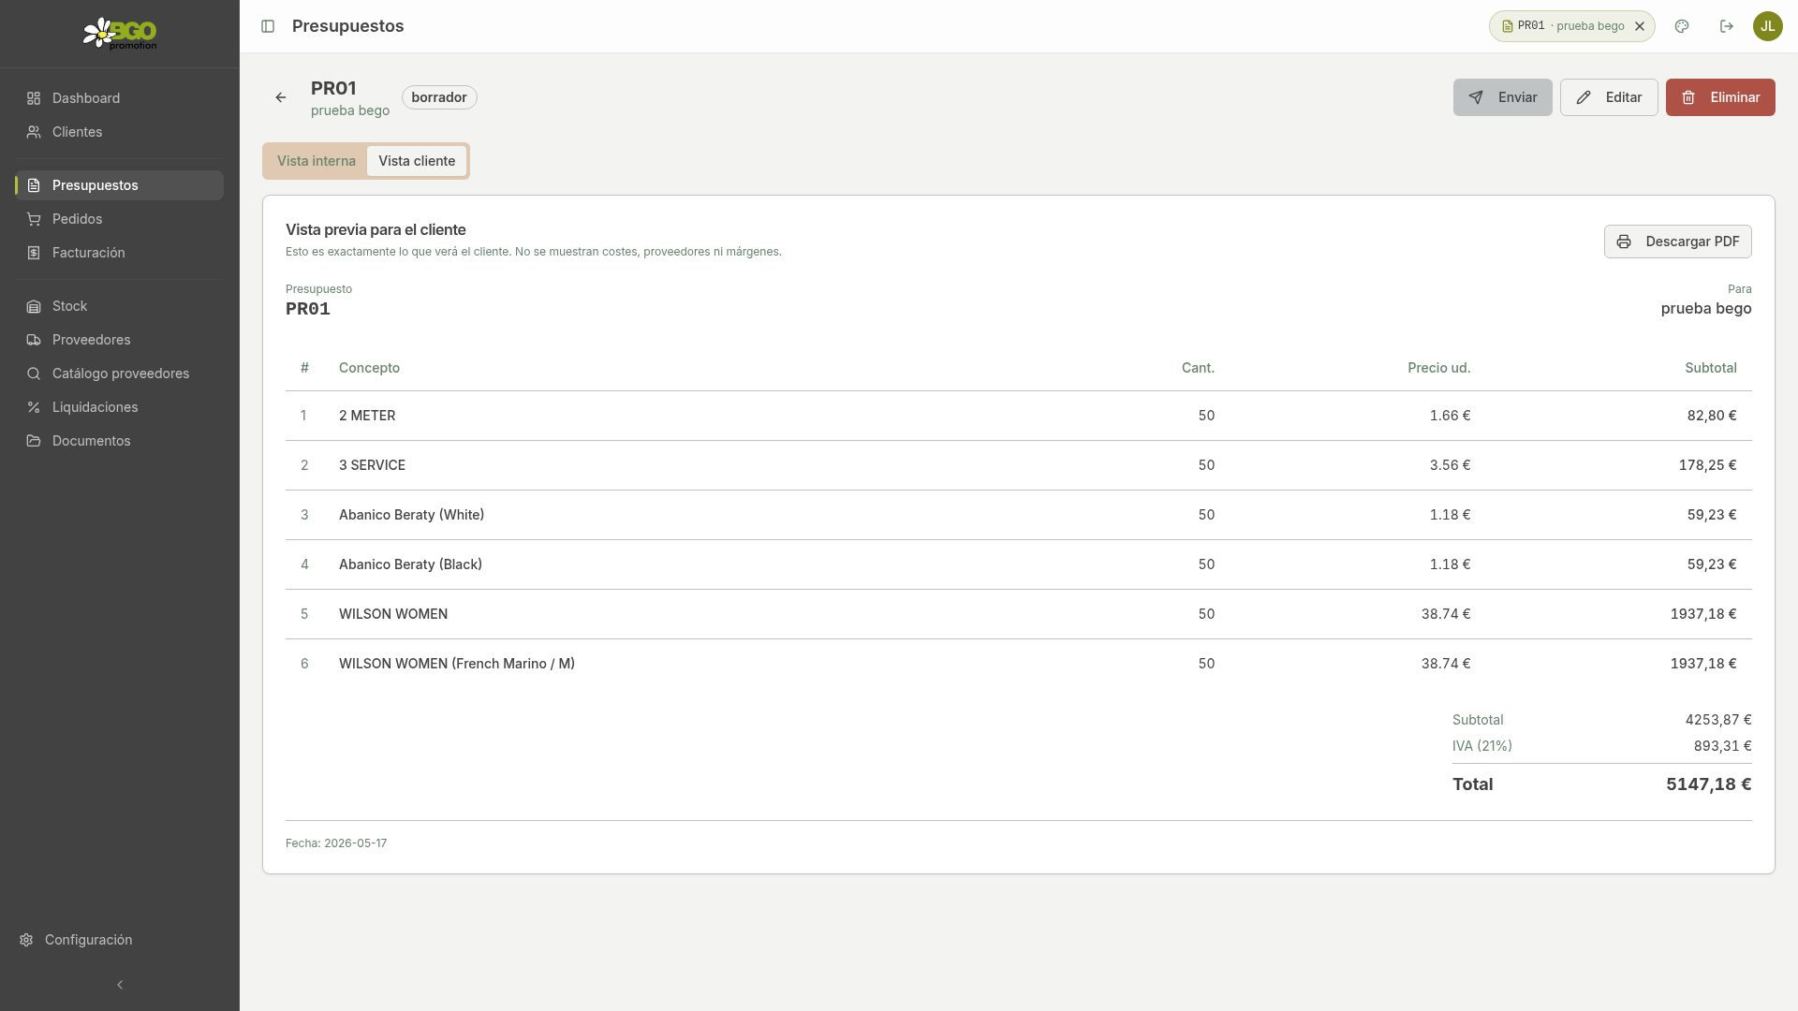Open Catálogo proveedores in the sidebar

[119, 374]
